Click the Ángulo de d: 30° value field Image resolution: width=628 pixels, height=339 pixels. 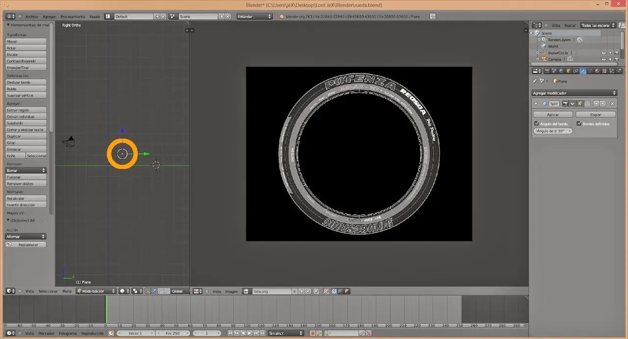tap(553, 131)
